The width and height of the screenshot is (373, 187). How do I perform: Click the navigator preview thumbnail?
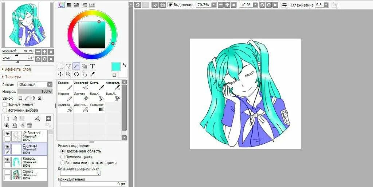pos(28,25)
